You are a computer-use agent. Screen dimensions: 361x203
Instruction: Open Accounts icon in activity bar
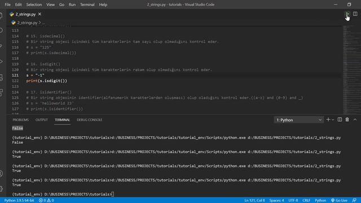(x=1, y=173)
